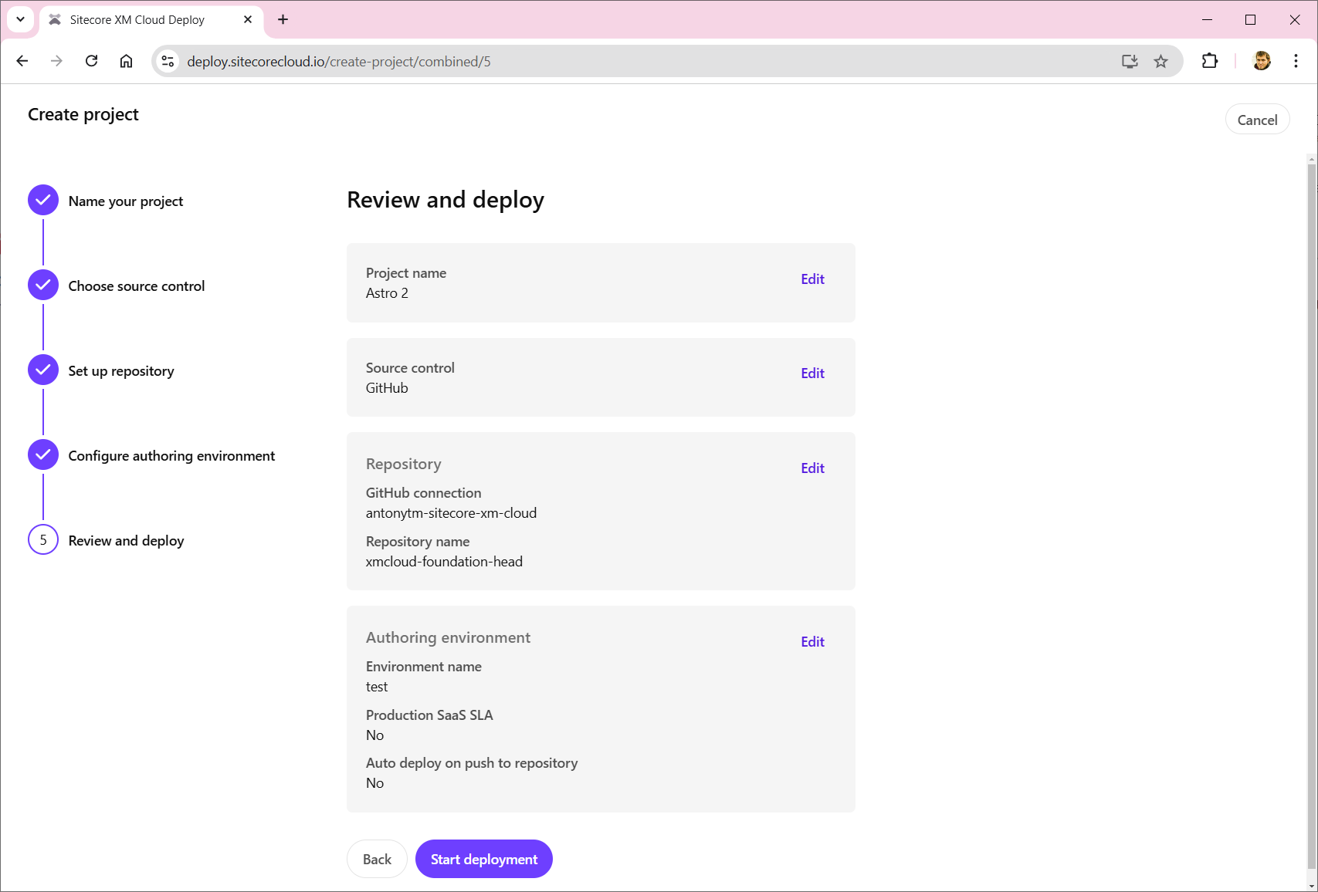This screenshot has height=892, width=1318.
Task: Jump to Set up repository step
Action: pos(120,370)
